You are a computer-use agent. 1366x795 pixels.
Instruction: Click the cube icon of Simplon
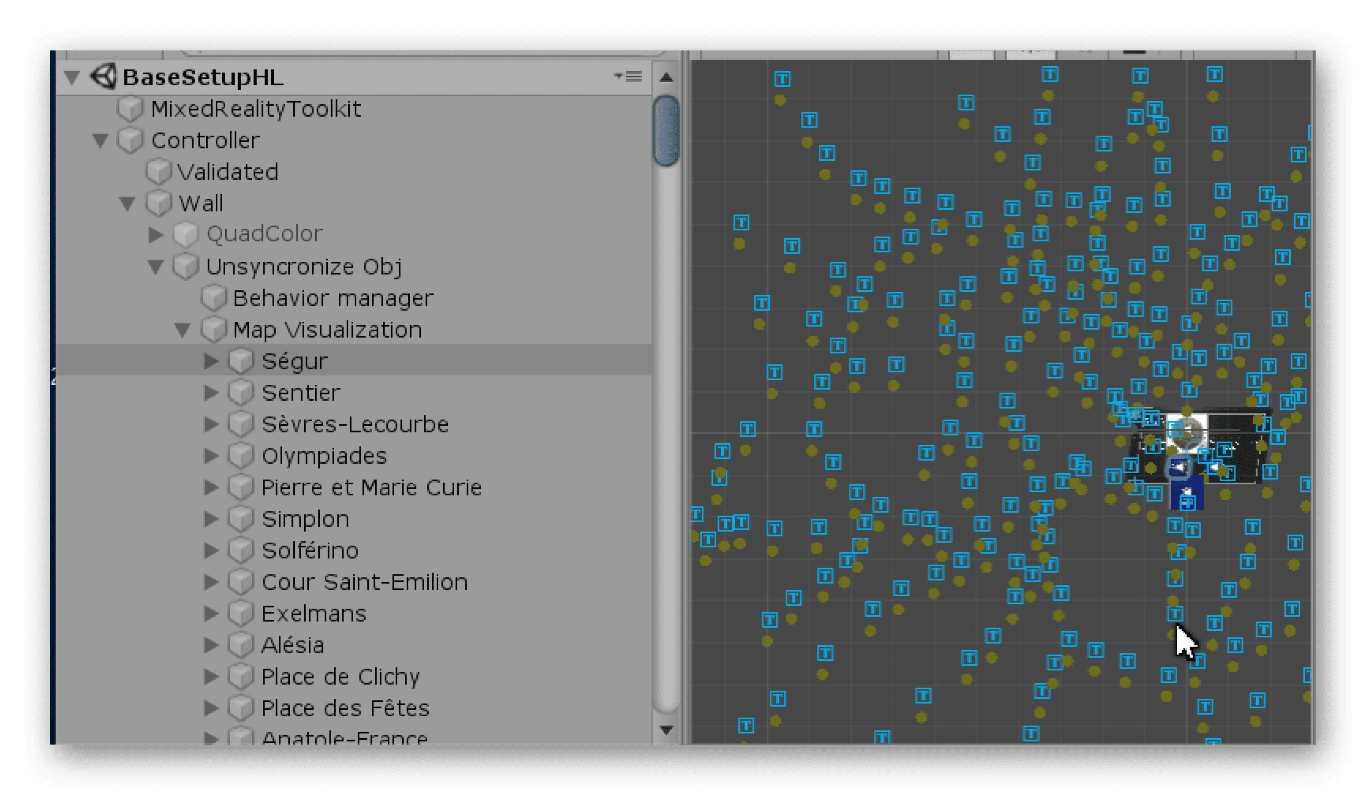pos(241,519)
